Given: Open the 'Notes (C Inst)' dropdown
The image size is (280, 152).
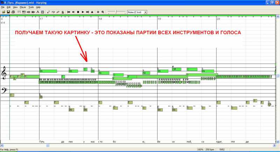Looking at the screenshot, I should click(x=145, y=12).
